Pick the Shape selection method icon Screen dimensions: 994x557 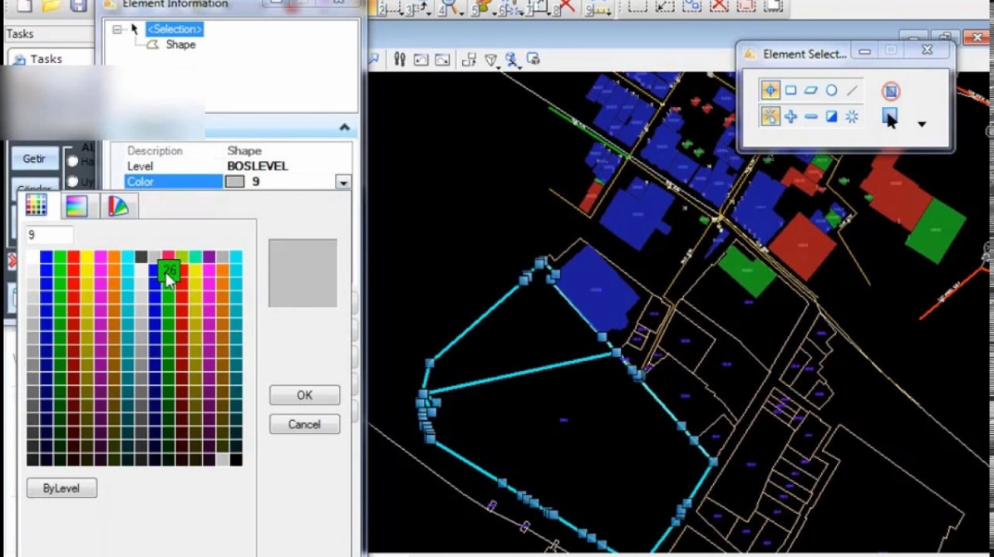click(811, 90)
